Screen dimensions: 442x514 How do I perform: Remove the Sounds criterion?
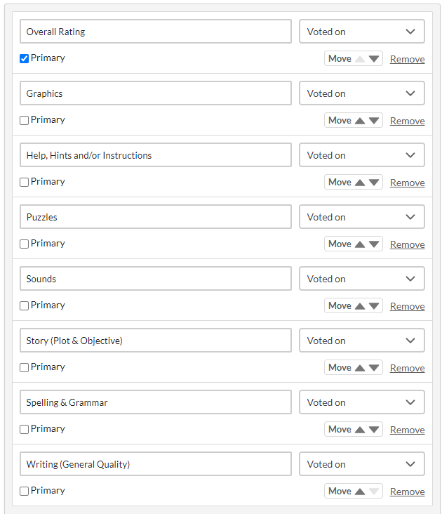pyautogui.click(x=408, y=306)
